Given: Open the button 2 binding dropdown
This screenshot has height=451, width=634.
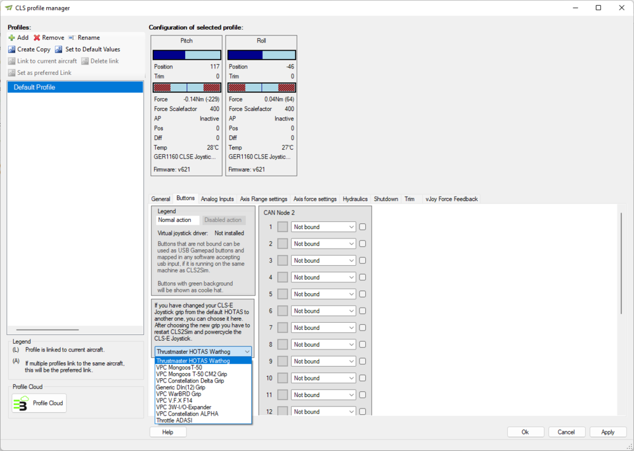Looking at the screenshot, I should point(323,244).
